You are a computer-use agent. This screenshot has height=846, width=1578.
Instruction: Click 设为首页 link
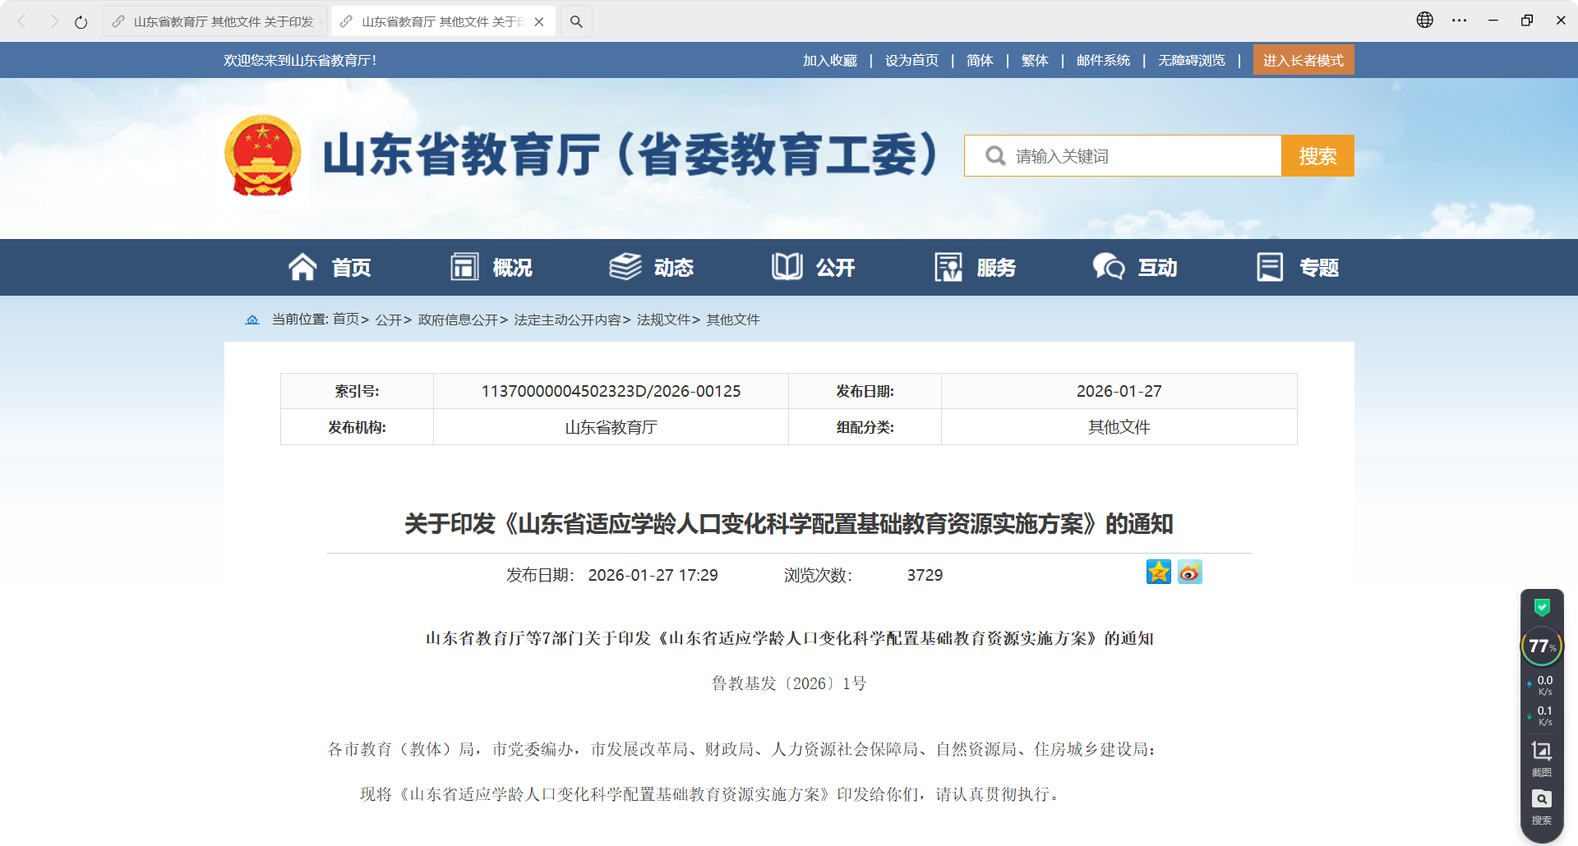coord(911,61)
